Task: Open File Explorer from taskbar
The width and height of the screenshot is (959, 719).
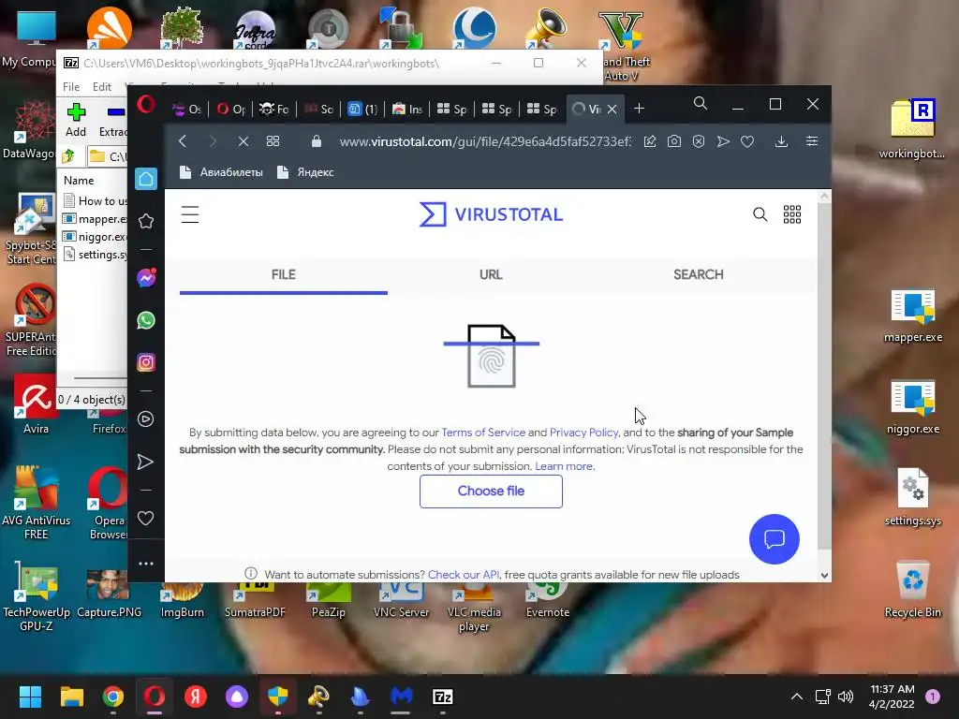Action: (x=71, y=697)
